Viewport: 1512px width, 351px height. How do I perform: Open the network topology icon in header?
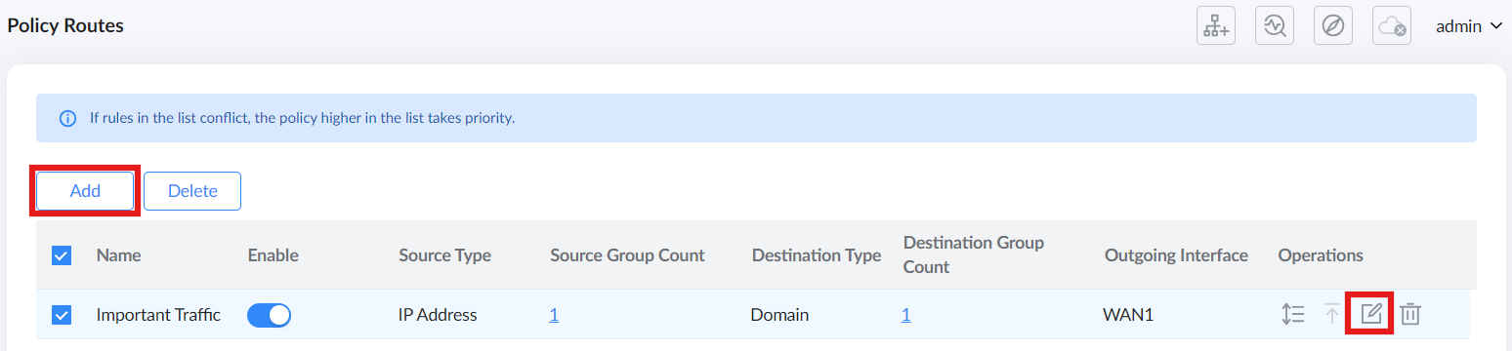[x=1216, y=26]
